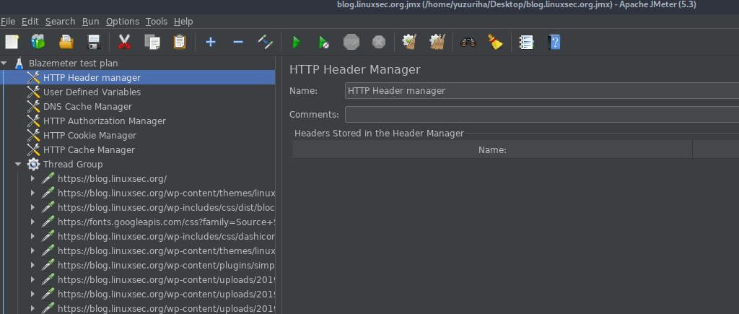The width and height of the screenshot is (739, 314).
Task: Click the Name: column header in headers table
Action: [492, 150]
